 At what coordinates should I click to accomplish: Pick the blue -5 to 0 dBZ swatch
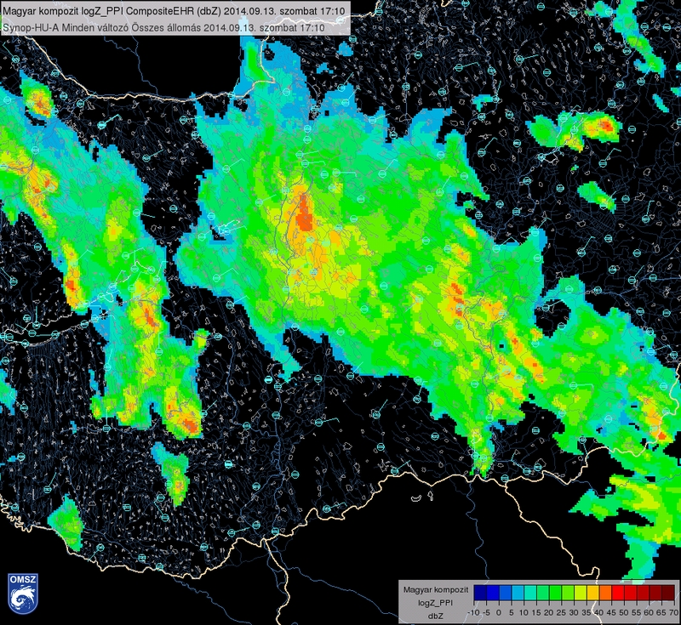point(493,593)
